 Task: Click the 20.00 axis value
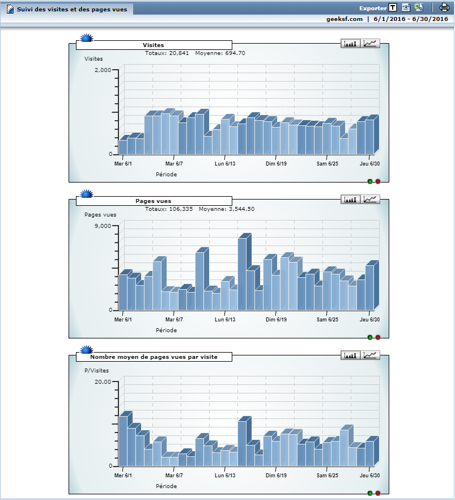coord(103,382)
